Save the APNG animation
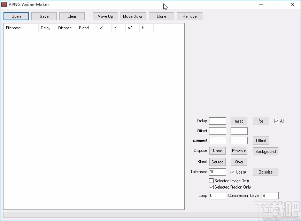The width and height of the screenshot is (301, 221). click(44, 16)
